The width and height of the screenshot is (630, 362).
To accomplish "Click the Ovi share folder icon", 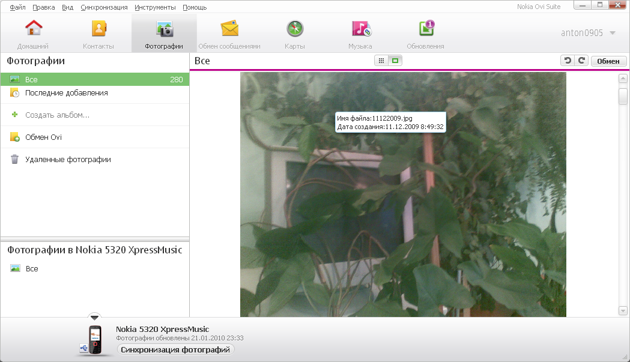I will coord(15,137).
